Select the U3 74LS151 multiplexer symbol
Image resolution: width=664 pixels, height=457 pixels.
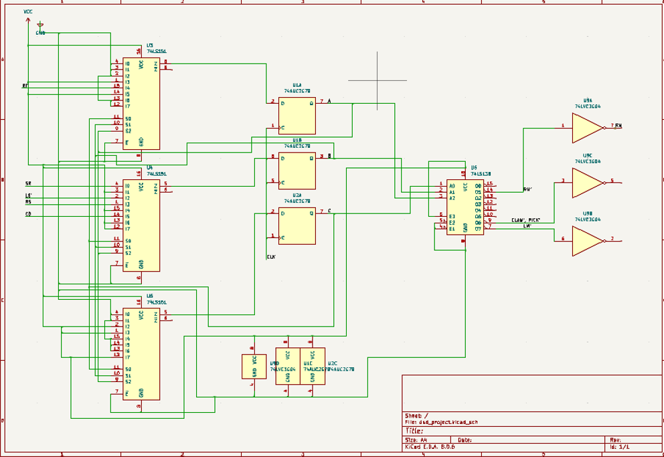[141, 103]
